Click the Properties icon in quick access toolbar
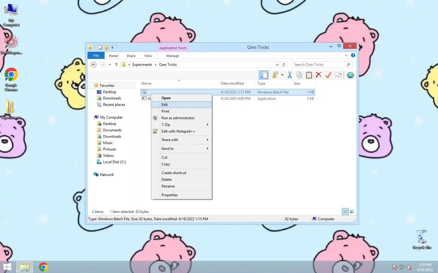438x273 pixels. 100,47
